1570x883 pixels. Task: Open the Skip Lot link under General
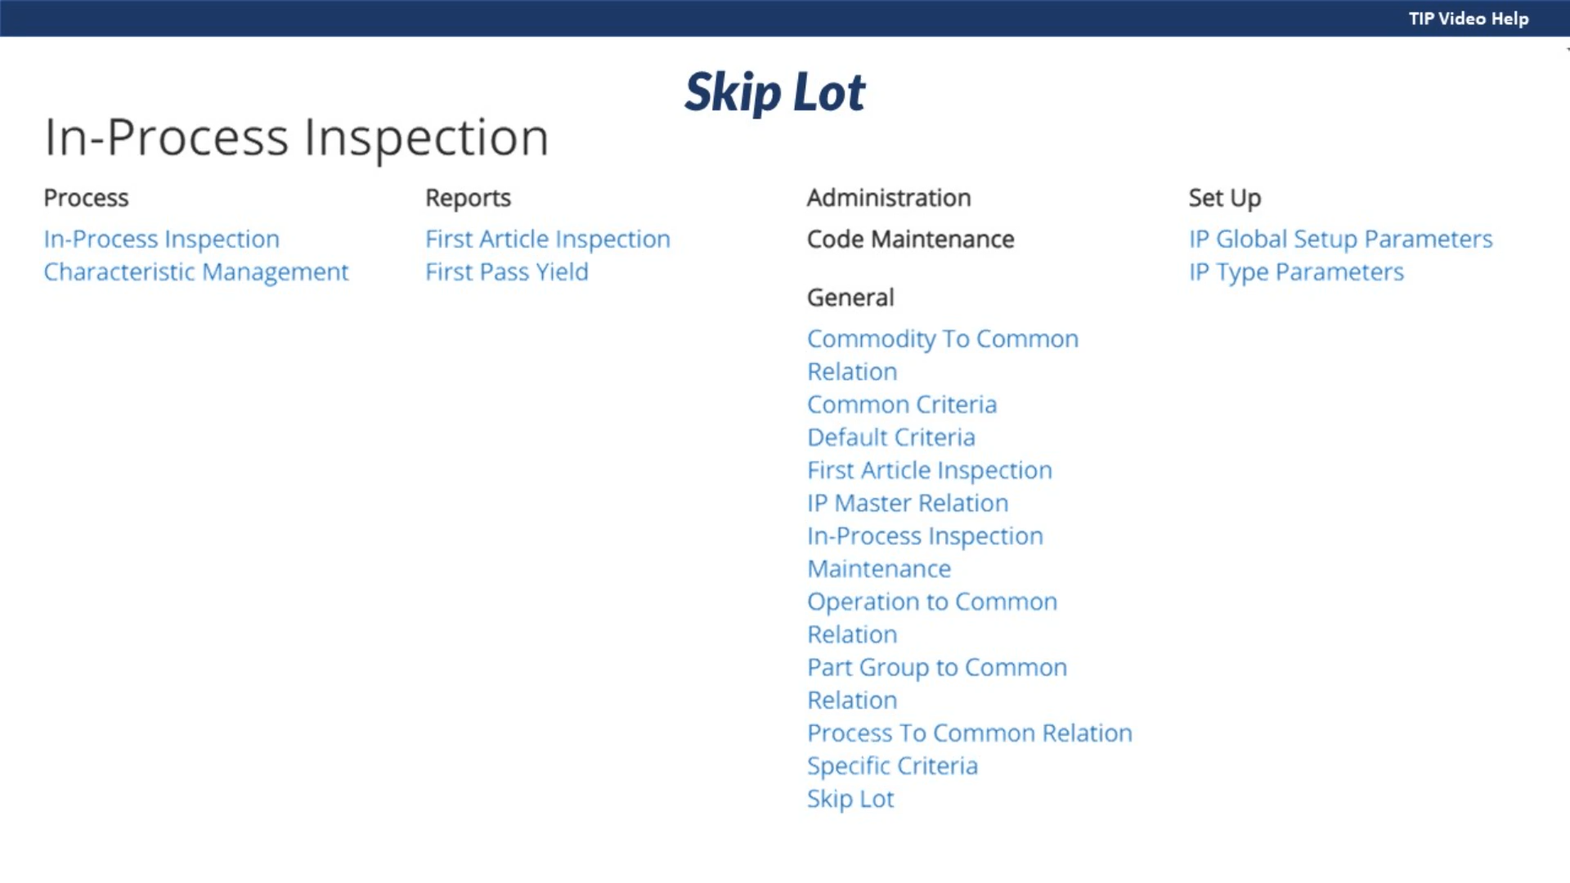(x=850, y=799)
